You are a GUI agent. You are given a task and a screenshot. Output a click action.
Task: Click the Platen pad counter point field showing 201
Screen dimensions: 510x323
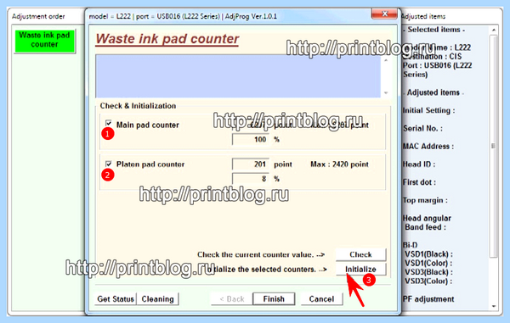(x=251, y=164)
